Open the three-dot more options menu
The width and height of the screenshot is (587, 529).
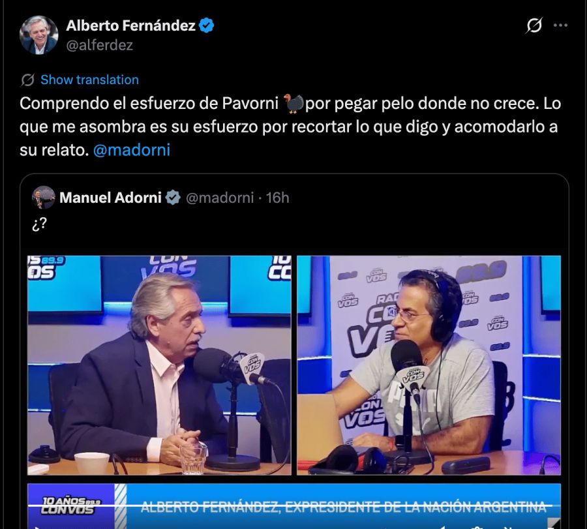coord(560,25)
